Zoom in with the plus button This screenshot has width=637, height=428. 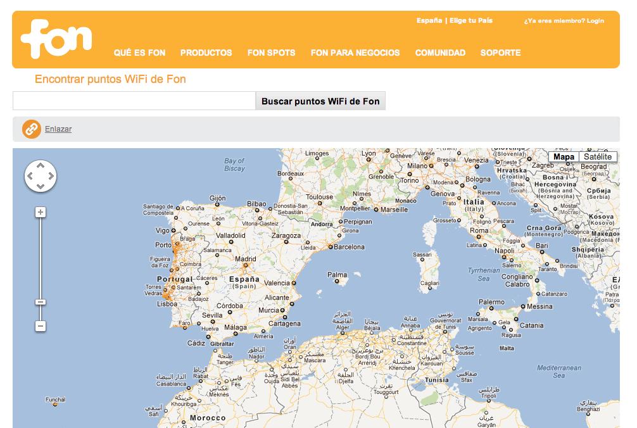coord(41,212)
